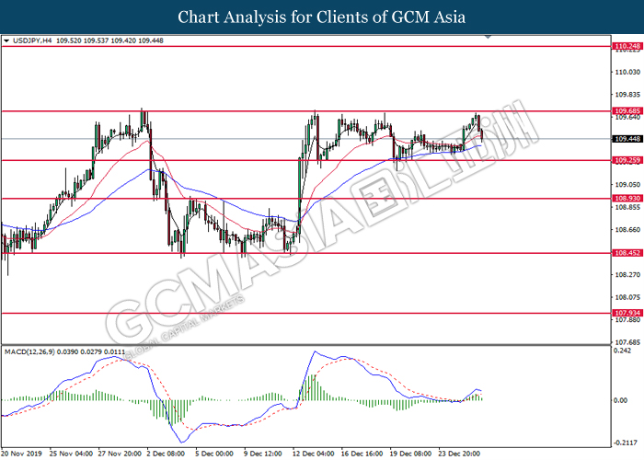Click the 108.270 price axis value
Screen dimensions: 644x460
pyautogui.click(x=627, y=274)
